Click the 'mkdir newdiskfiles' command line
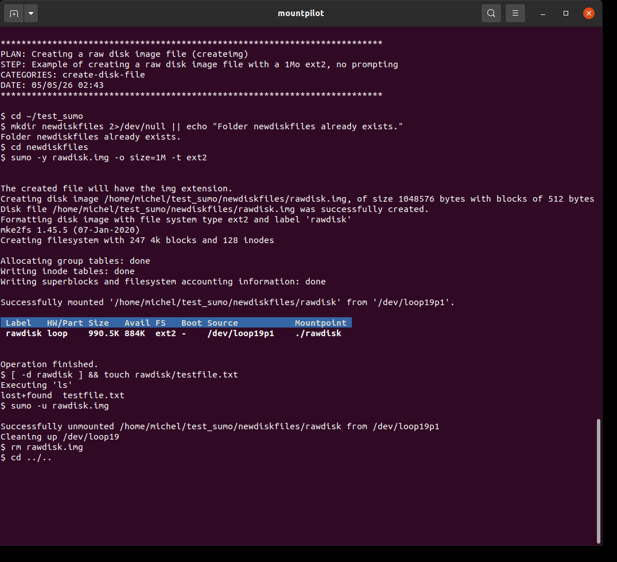617x562 pixels. pos(202,126)
